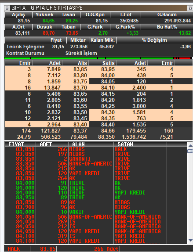
Task: Click the highlighted ask price 84,05
Action: click(108, 82)
